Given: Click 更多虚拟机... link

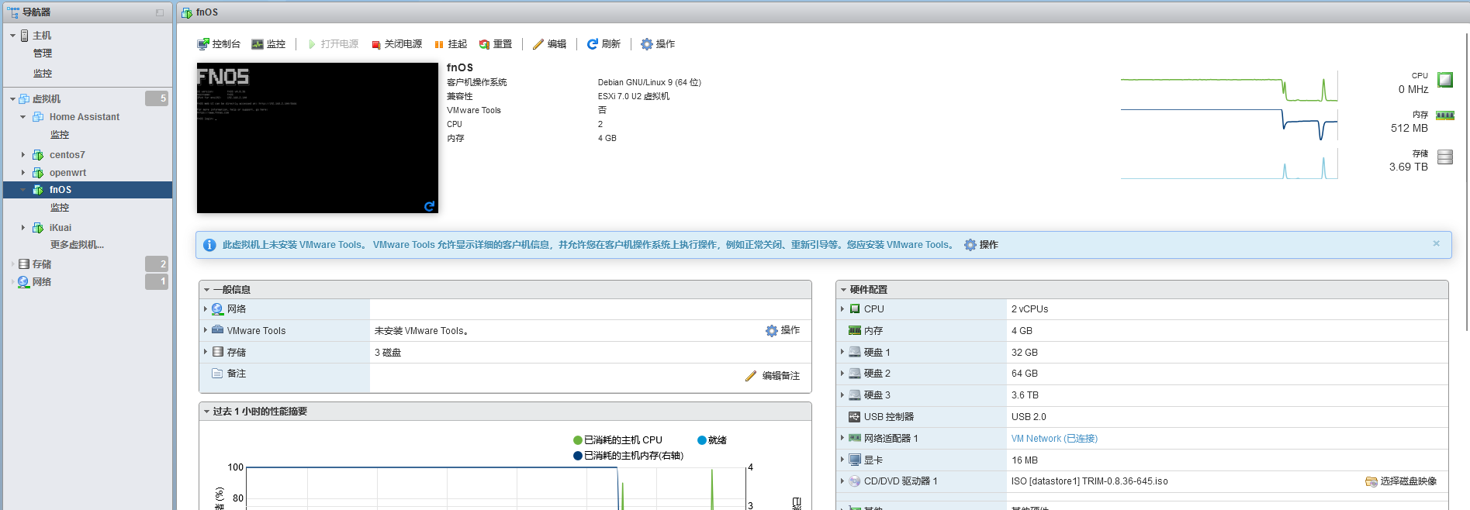Looking at the screenshot, I should point(77,245).
